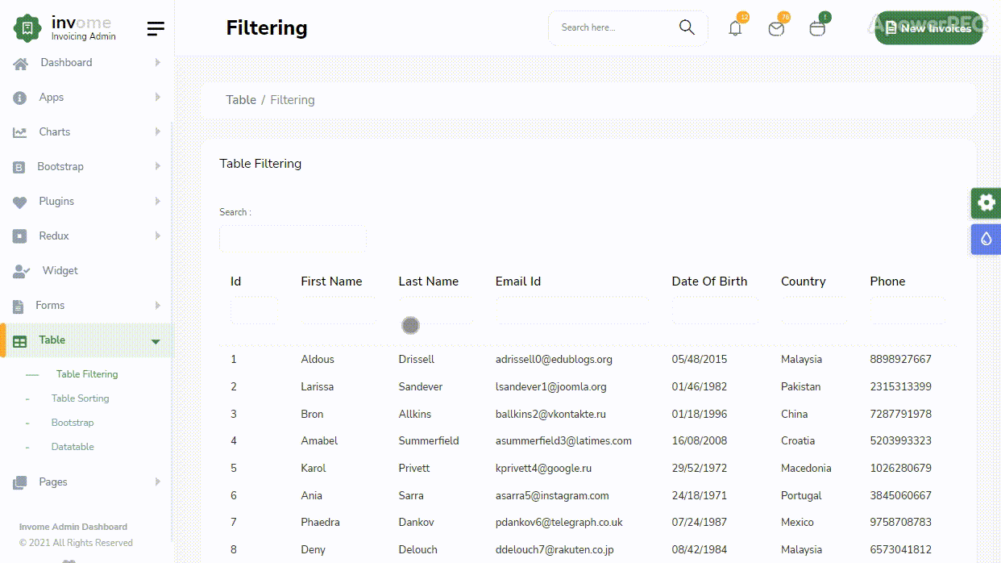The image size is (1001, 563).
Task: Open the mail envelope icon
Action: coord(776,29)
